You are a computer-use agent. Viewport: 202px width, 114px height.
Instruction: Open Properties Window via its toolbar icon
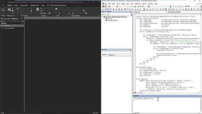tap(141, 6)
